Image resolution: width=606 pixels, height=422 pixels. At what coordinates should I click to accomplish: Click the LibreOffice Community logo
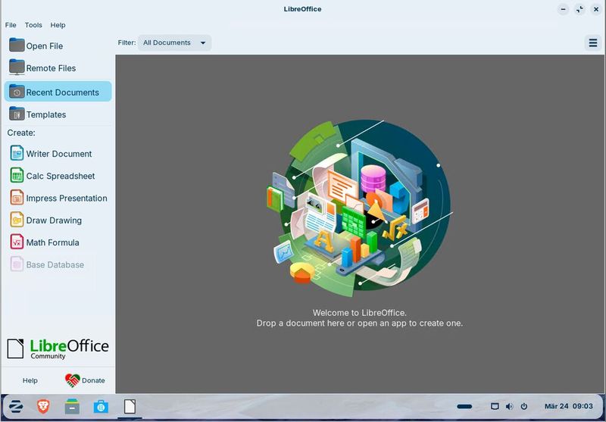(58, 349)
